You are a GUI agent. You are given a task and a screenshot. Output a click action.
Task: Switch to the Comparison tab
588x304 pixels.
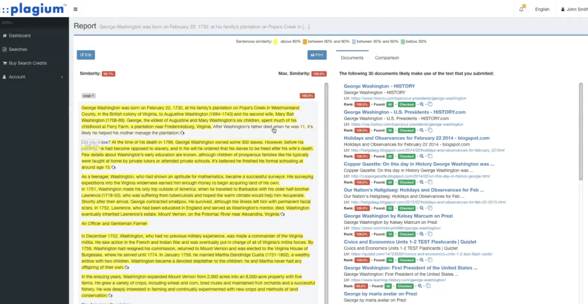pyautogui.click(x=386, y=58)
